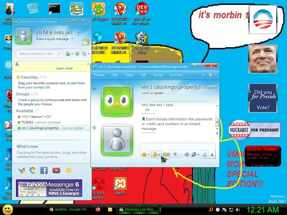
Task: Open the add contact dropdown arrow
Action: [72, 54]
